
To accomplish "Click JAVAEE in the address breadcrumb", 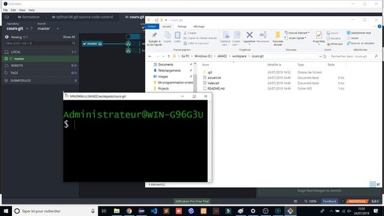I will tap(222, 56).
